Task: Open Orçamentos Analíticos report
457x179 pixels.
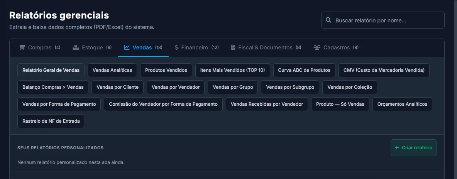Action: click(x=402, y=104)
